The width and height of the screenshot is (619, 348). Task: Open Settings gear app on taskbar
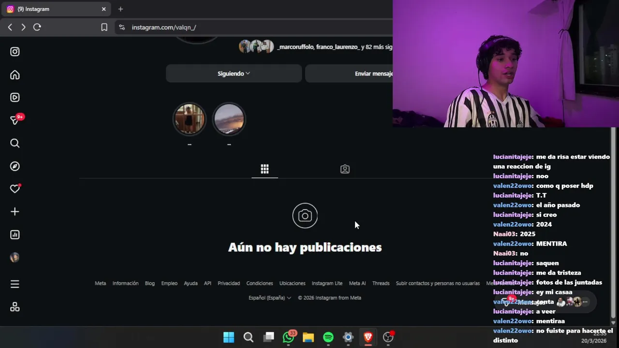(x=348, y=337)
